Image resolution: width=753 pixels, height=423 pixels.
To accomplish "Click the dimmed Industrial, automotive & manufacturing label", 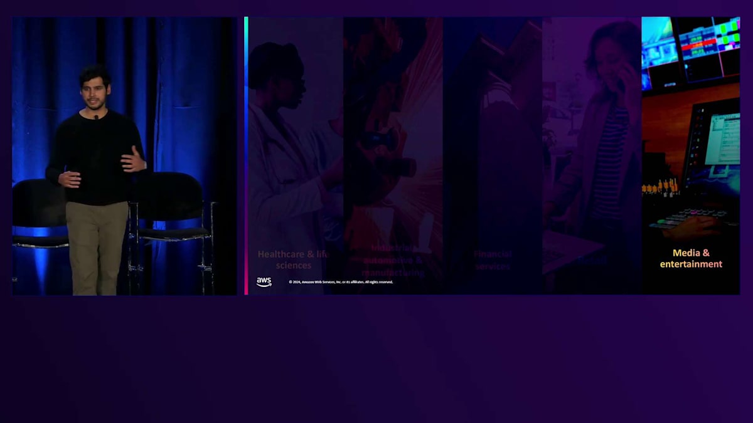I will pyautogui.click(x=393, y=260).
